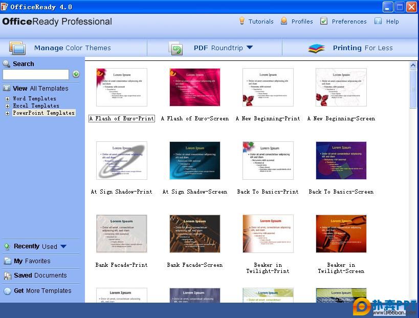Image resolution: width=419 pixels, height=318 pixels.
Task: Select A Flash of Euro-Print thumbnail
Action: [122, 87]
